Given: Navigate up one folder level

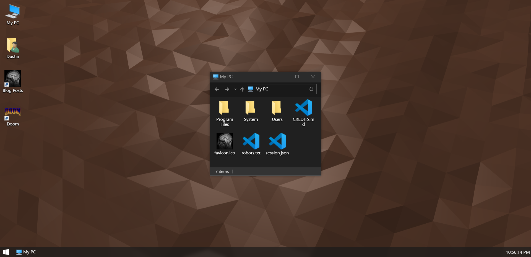Looking at the screenshot, I should coord(242,89).
